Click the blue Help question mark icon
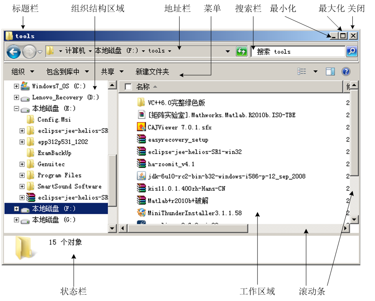The width and height of the screenshot is (375, 301). click(x=346, y=71)
